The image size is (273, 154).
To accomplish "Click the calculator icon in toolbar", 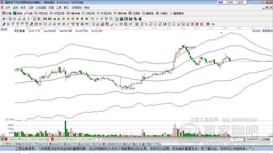I will click(x=121, y=19).
